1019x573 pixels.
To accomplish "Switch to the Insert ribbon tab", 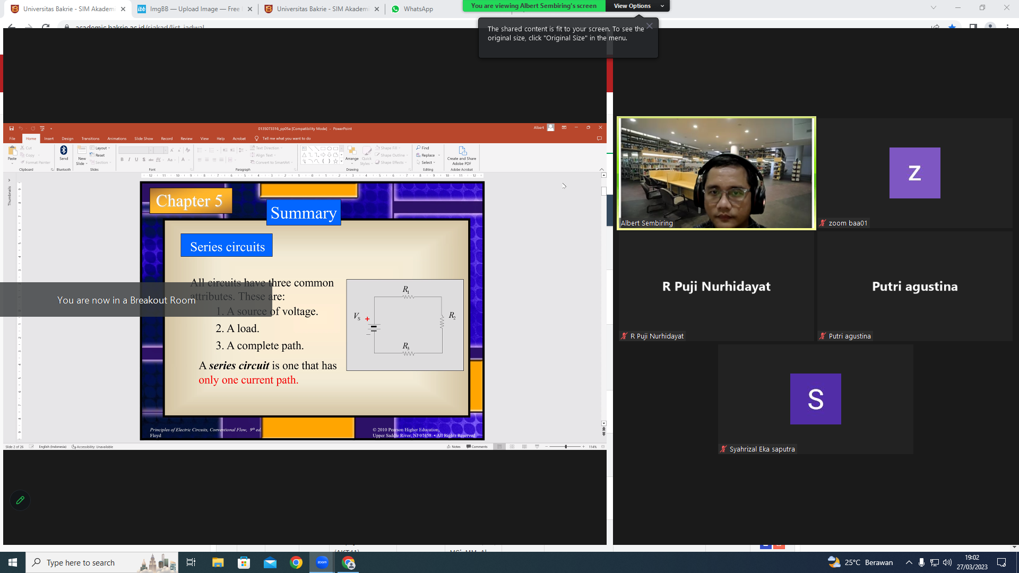I will [x=49, y=138].
